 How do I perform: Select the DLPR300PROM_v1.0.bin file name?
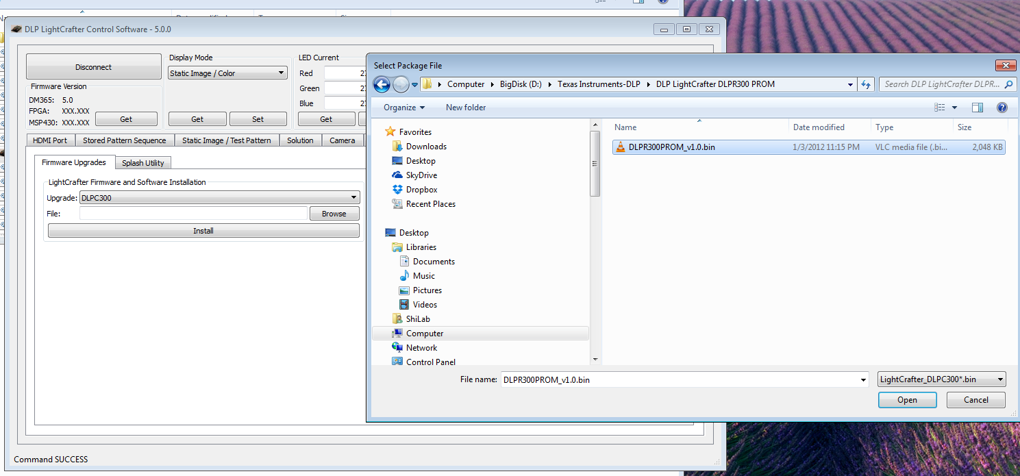(x=671, y=147)
